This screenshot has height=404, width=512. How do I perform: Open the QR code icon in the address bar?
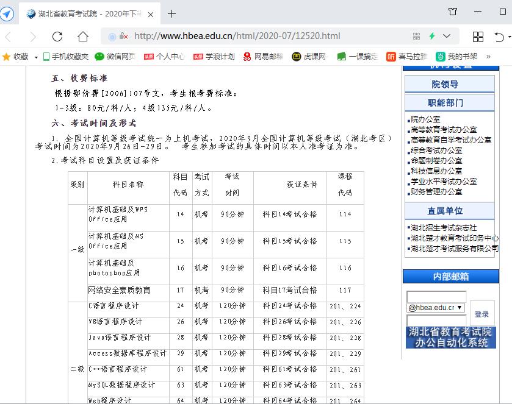pyautogui.click(x=417, y=35)
